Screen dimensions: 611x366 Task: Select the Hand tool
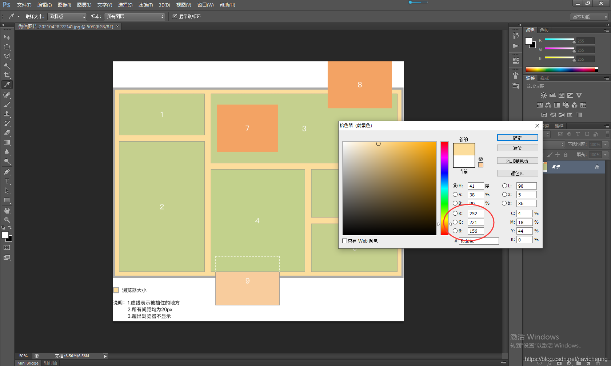(7, 211)
